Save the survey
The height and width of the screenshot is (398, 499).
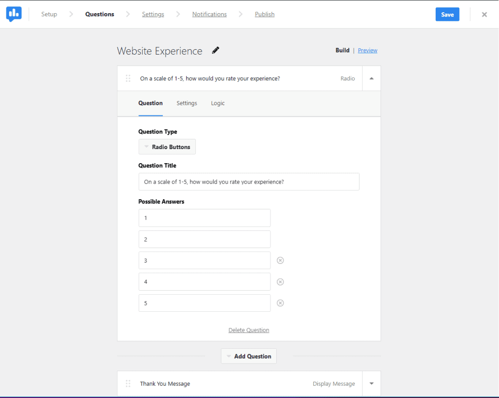(x=447, y=14)
